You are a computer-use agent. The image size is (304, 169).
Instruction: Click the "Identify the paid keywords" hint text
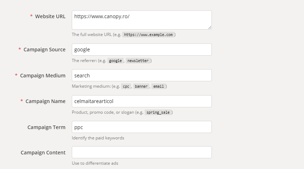[x=98, y=138]
